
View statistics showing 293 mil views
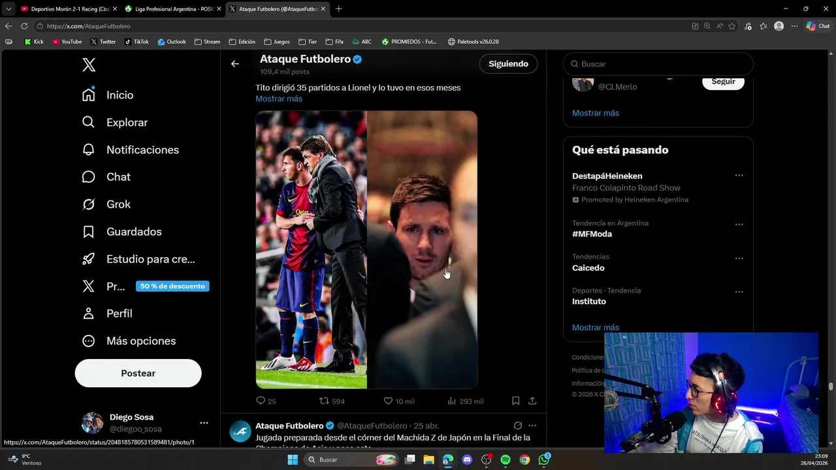pyautogui.click(x=465, y=401)
